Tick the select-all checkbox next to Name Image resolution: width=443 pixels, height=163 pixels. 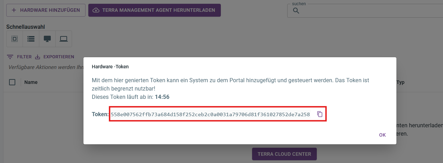pyautogui.click(x=12, y=82)
